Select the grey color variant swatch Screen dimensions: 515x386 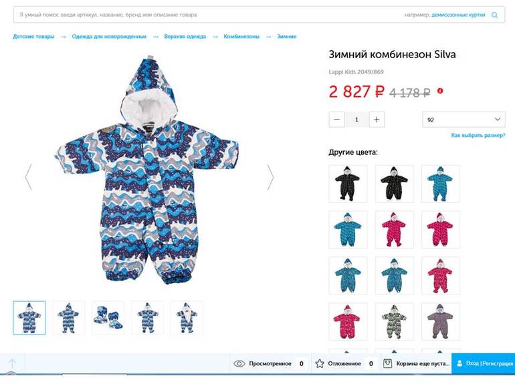click(x=441, y=321)
